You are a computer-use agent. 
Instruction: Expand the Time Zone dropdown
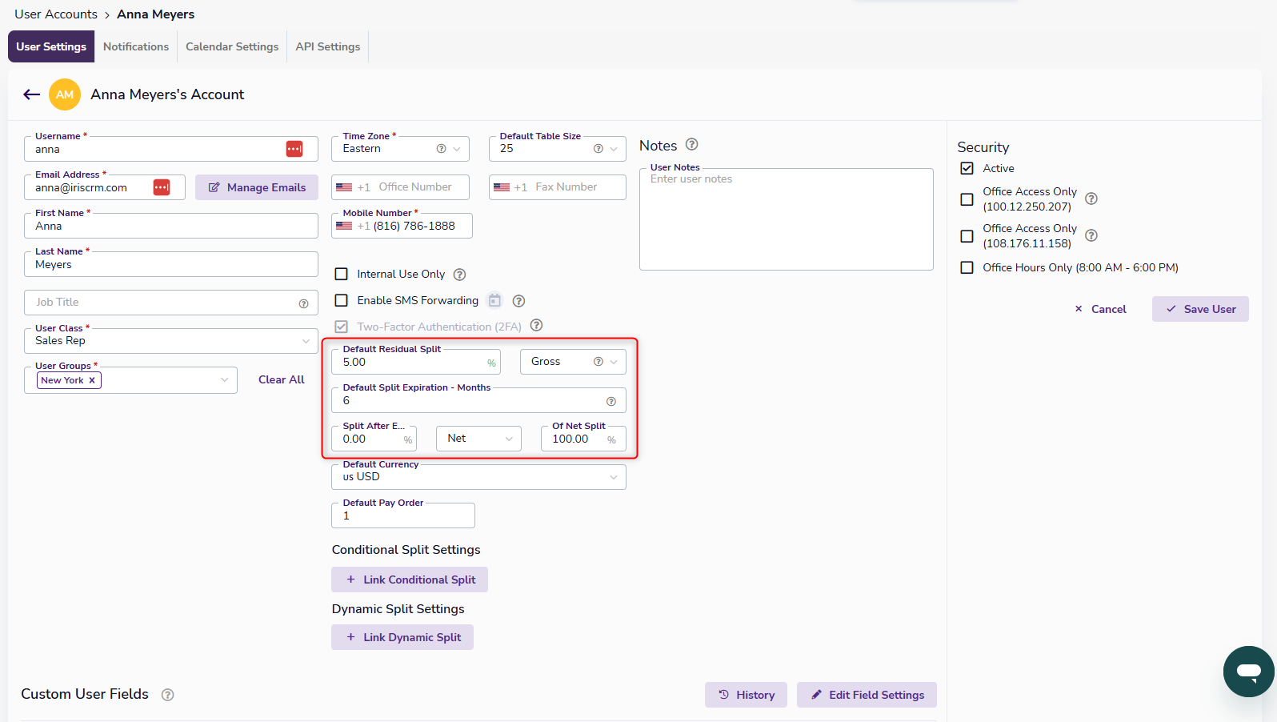(457, 149)
